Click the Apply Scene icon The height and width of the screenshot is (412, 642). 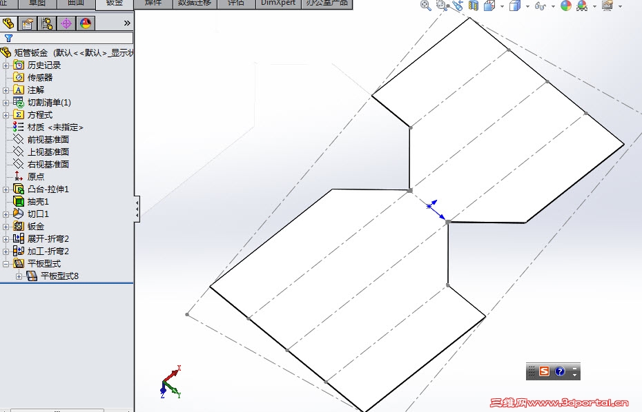click(582, 6)
